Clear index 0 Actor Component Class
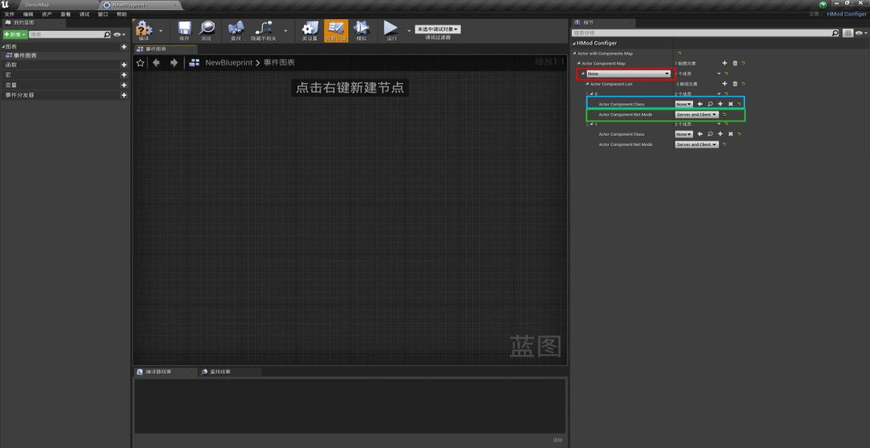 pos(731,104)
